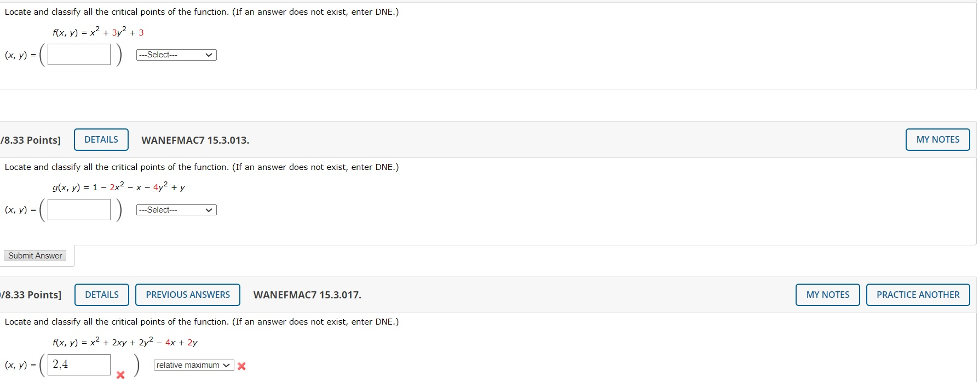Image resolution: width=979 pixels, height=382 pixels.
Task: Click the PRACTICE ANOTHER button
Action: [918, 295]
